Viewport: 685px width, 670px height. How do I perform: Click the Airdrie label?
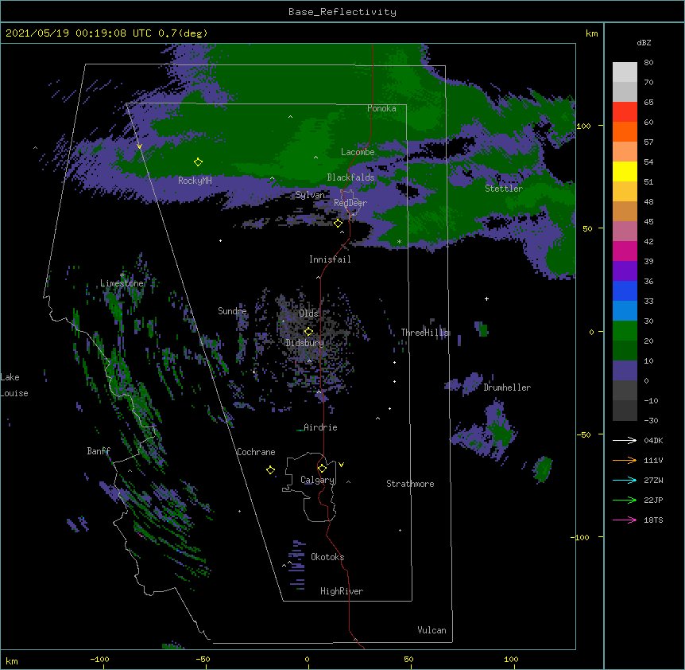point(321,428)
